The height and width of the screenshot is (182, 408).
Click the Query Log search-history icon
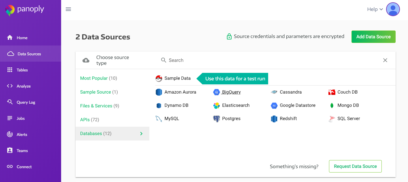click(10, 102)
